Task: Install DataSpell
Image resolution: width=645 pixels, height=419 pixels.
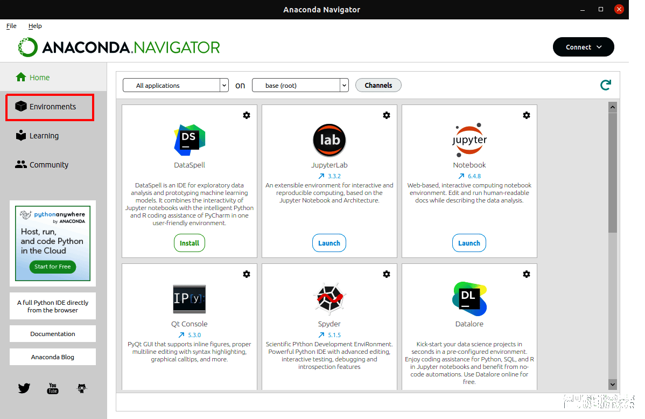Action: 189,243
